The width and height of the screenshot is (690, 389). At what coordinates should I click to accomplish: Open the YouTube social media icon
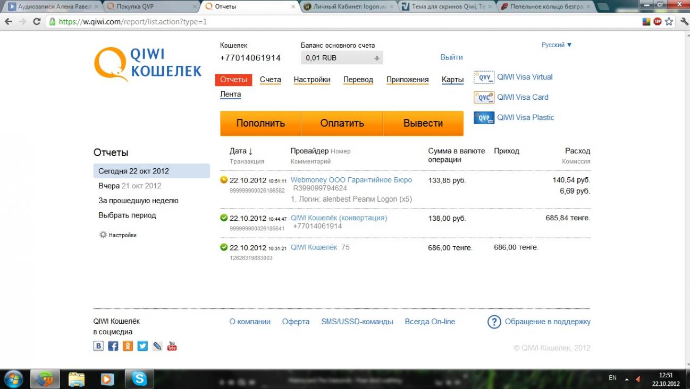pos(172,346)
